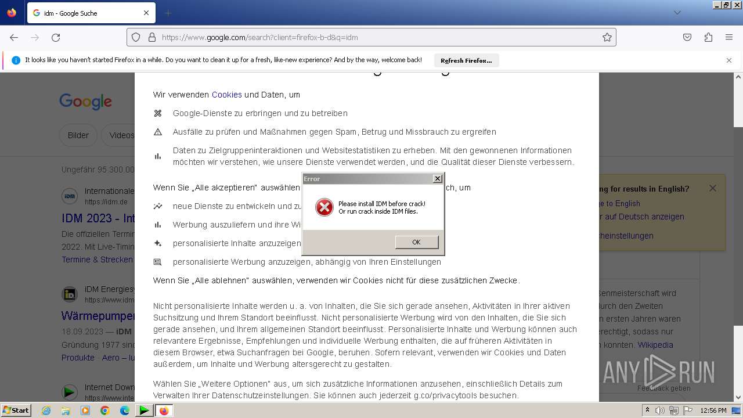
Task: Click the red error icon in dialog
Action: pyautogui.click(x=324, y=207)
